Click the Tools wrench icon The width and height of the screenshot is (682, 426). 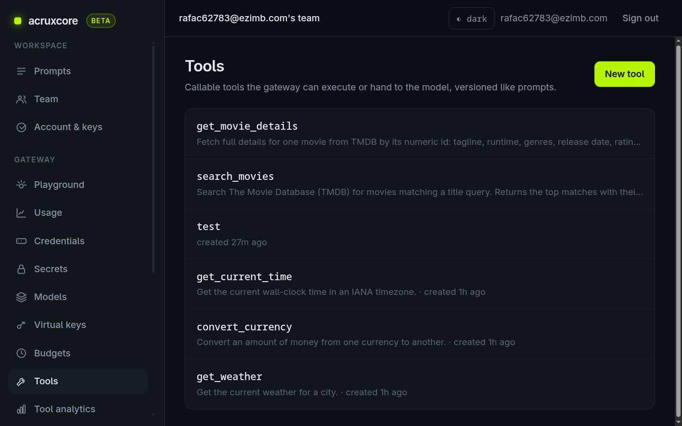point(21,382)
